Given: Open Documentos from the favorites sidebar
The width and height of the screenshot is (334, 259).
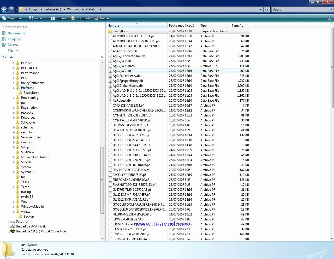Looking at the screenshot, I should point(17,33).
